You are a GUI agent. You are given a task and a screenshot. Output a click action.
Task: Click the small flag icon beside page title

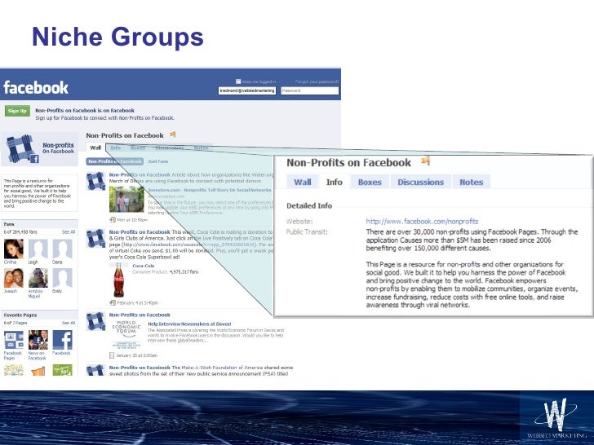[173, 134]
